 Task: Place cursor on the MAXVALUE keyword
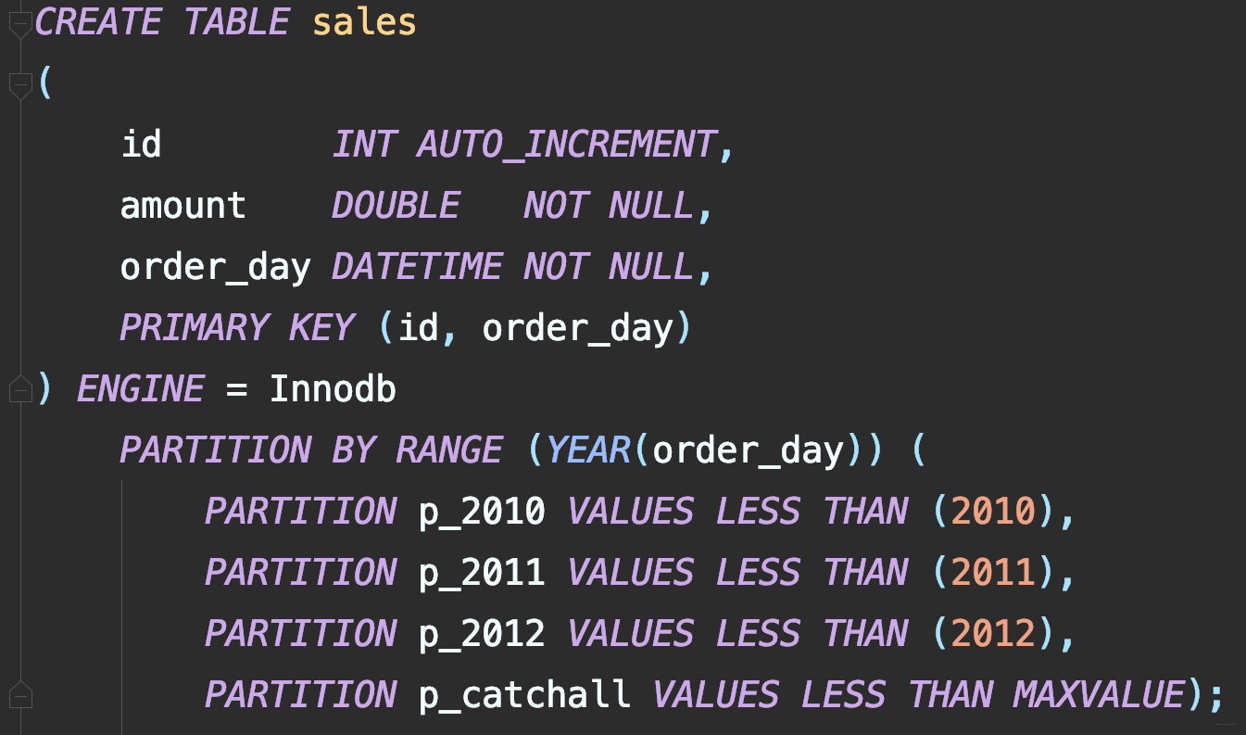point(1099,695)
